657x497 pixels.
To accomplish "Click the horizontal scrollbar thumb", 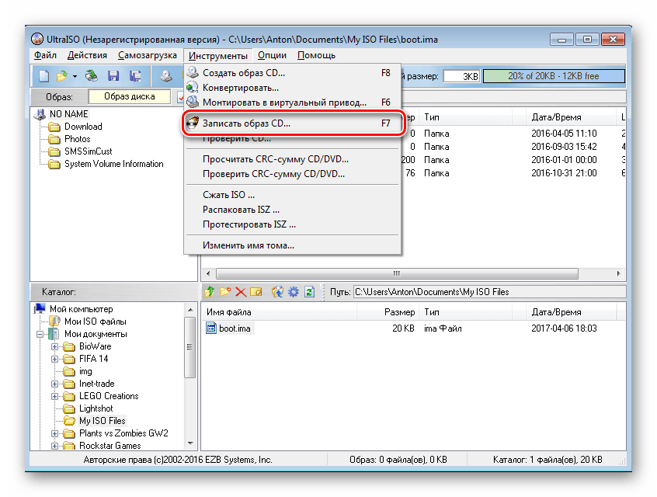I will [x=397, y=273].
